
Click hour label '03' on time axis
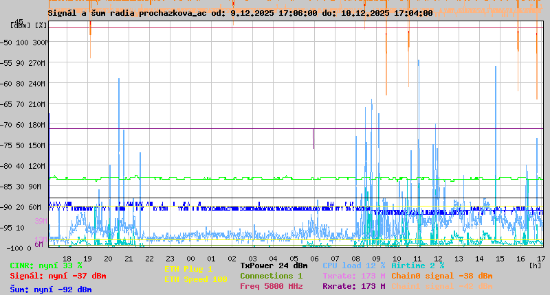click(252, 259)
